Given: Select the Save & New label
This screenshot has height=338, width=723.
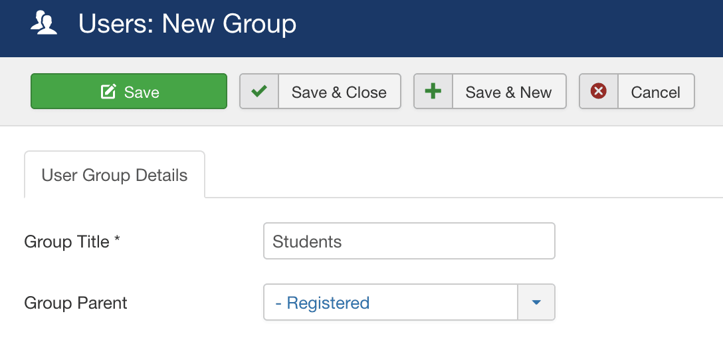Looking at the screenshot, I should pyautogui.click(x=508, y=92).
